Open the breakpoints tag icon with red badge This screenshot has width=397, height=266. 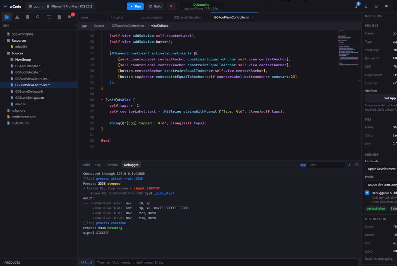click(70, 17)
